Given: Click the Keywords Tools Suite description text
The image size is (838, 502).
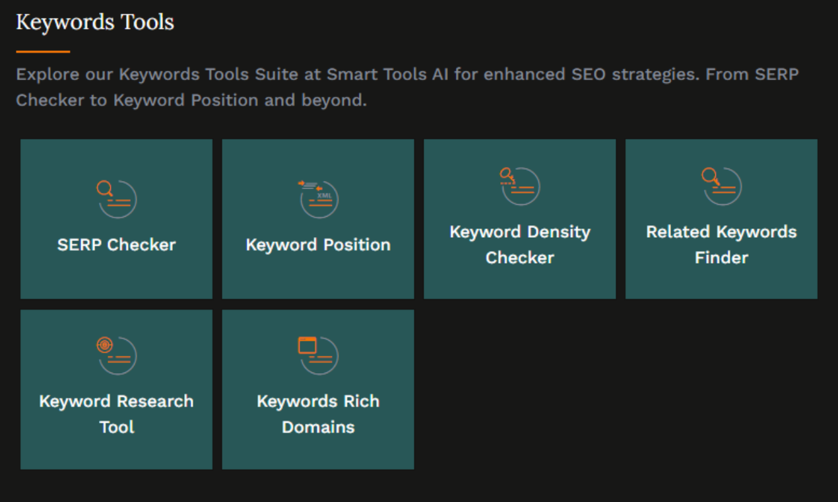Looking at the screenshot, I should 406,87.
